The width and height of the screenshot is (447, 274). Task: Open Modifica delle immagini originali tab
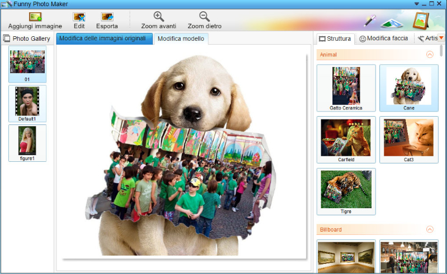click(x=104, y=38)
